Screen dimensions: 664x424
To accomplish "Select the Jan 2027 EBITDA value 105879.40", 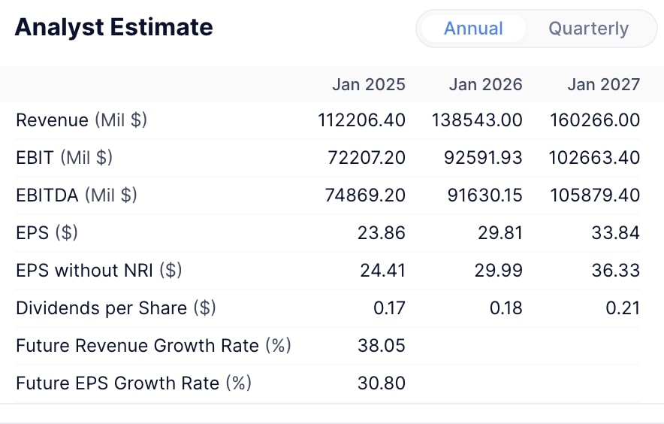I will click(595, 195).
